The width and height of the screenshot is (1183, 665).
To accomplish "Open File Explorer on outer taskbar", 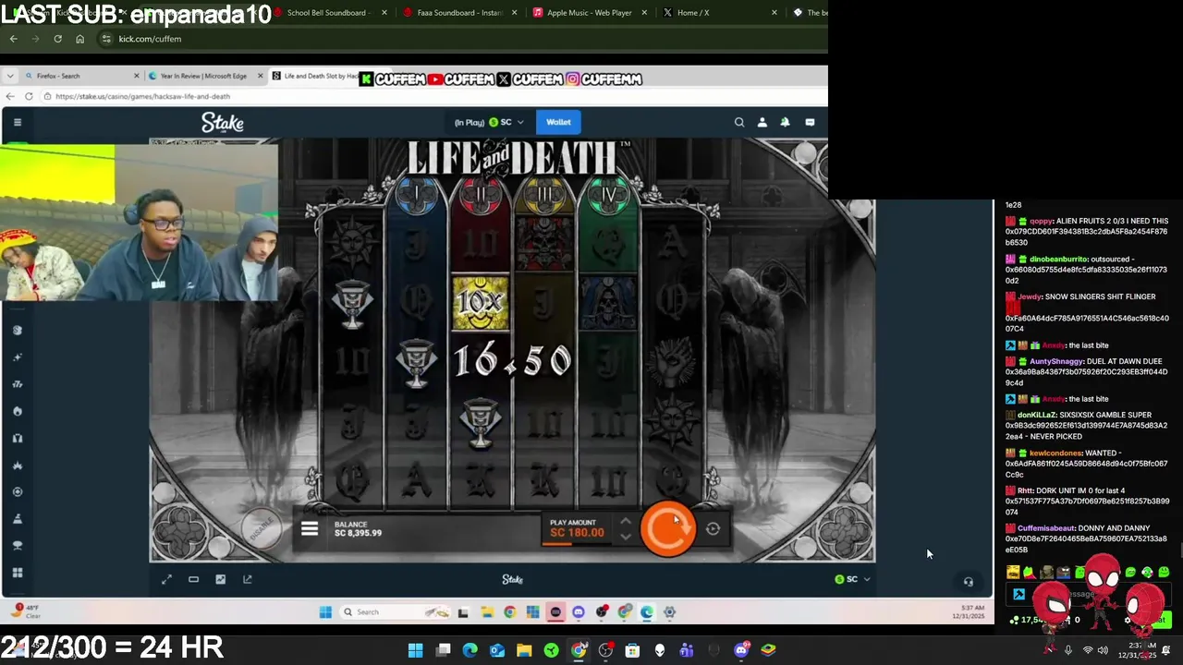I will (x=524, y=650).
